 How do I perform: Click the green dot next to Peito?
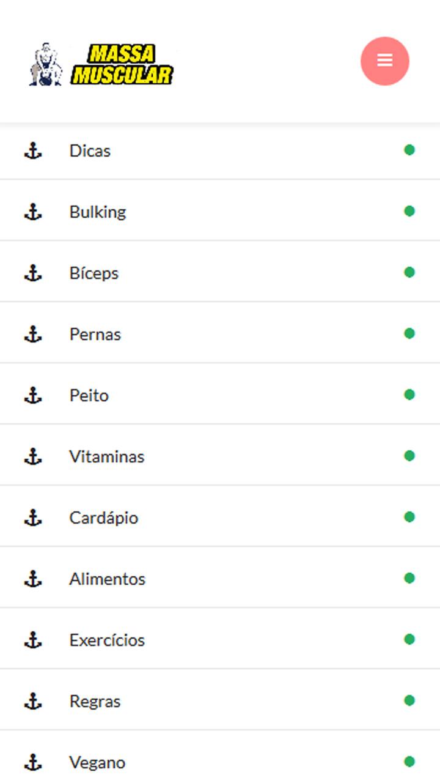409,395
